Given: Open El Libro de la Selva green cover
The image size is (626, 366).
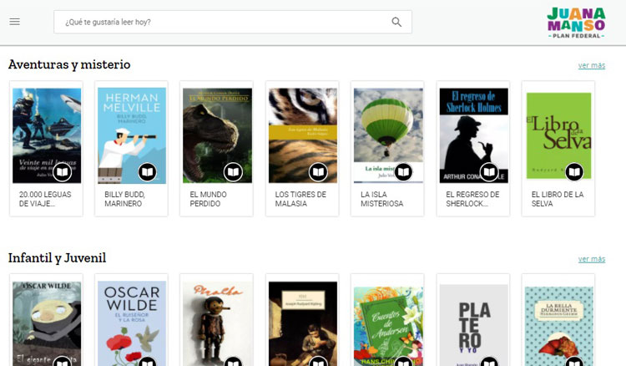Looking at the screenshot, I should coord(558,136).
